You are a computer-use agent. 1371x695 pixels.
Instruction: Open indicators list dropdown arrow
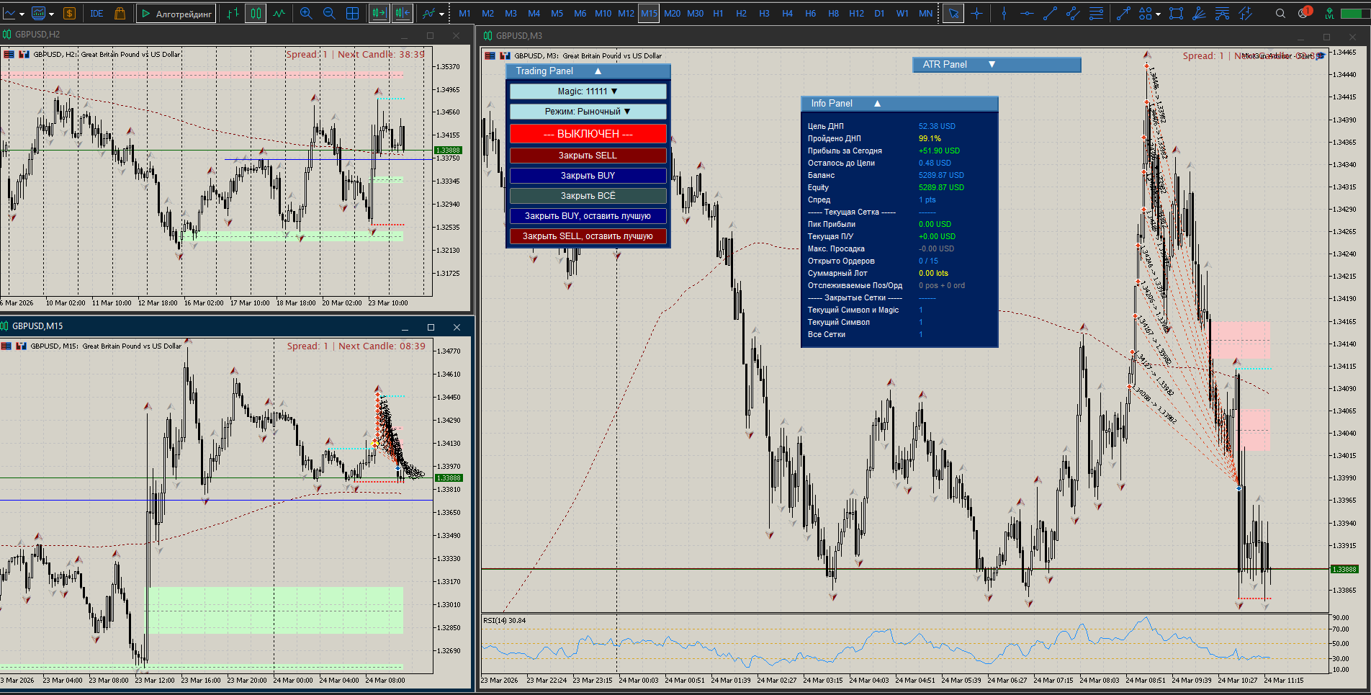point(441,14)
